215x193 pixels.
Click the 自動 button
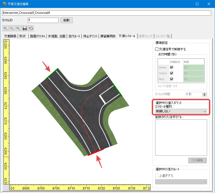click(66, 20)
